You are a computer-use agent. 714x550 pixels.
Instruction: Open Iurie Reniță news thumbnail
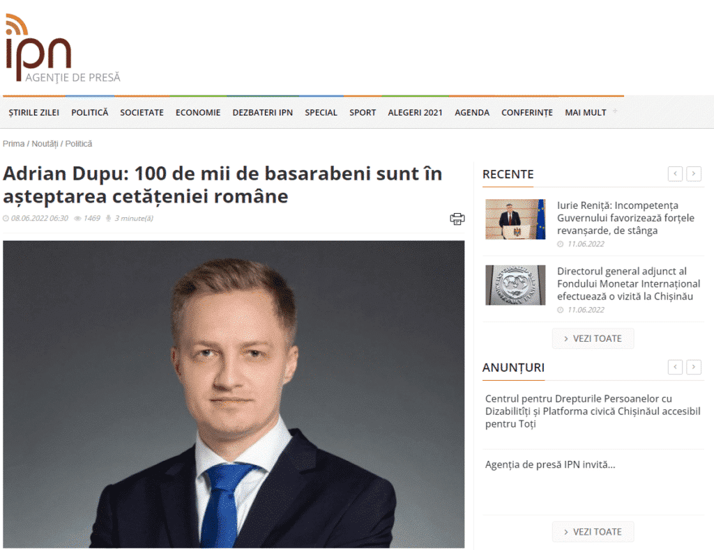coord(515,219)
